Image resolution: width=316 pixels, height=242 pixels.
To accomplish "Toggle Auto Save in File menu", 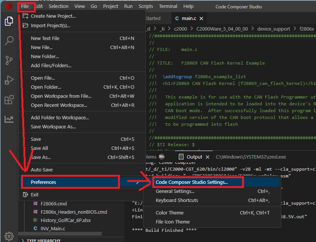I will [x=82, y=170].
